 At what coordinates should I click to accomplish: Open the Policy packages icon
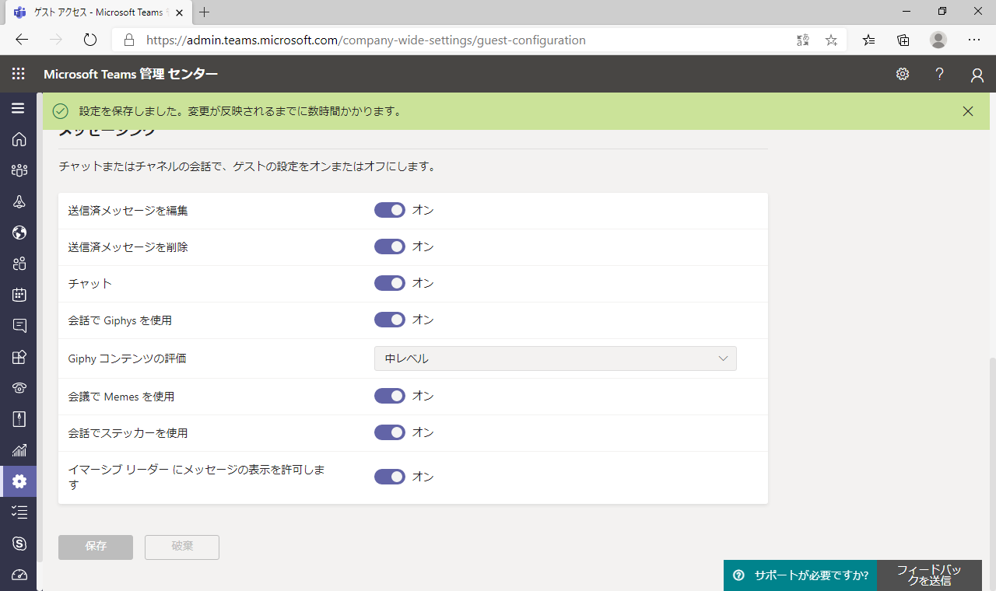click(x=19, y=419)
